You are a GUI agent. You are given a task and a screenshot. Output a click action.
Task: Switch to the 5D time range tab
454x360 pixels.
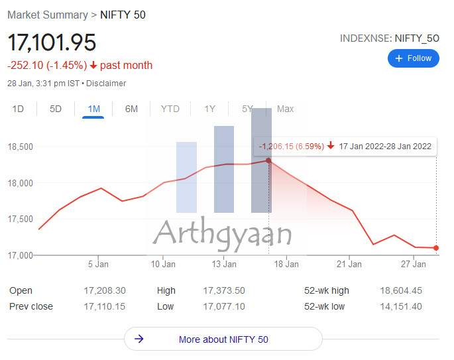pos(56,109)
